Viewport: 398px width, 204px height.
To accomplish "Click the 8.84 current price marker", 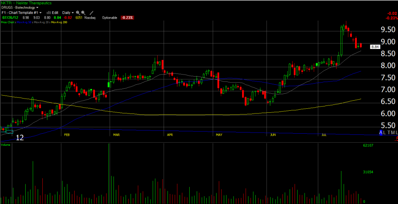I will pyautogui.click(x=375, y=47).
